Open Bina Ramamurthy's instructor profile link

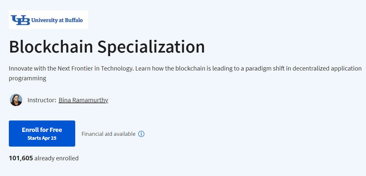pyautogui.click(x=83, y=100)
